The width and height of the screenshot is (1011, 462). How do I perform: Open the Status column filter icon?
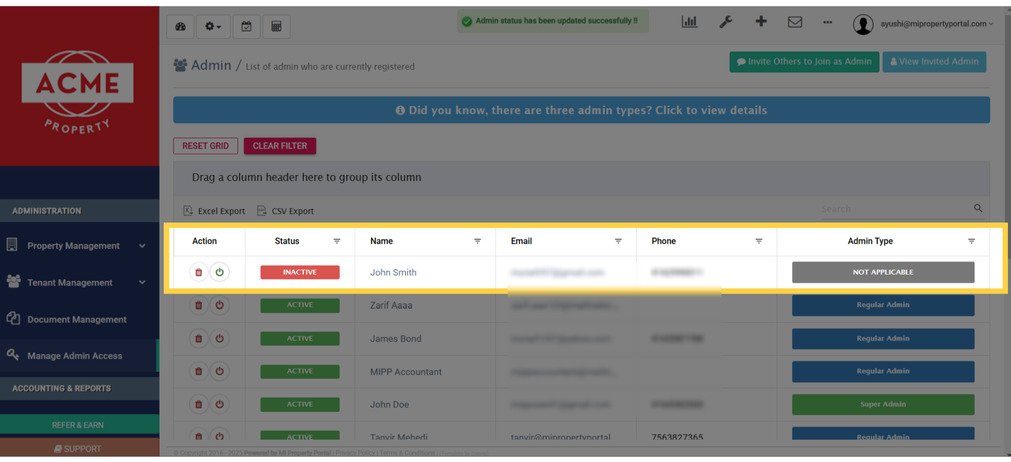pyautogui.click(x=337, y=241)
